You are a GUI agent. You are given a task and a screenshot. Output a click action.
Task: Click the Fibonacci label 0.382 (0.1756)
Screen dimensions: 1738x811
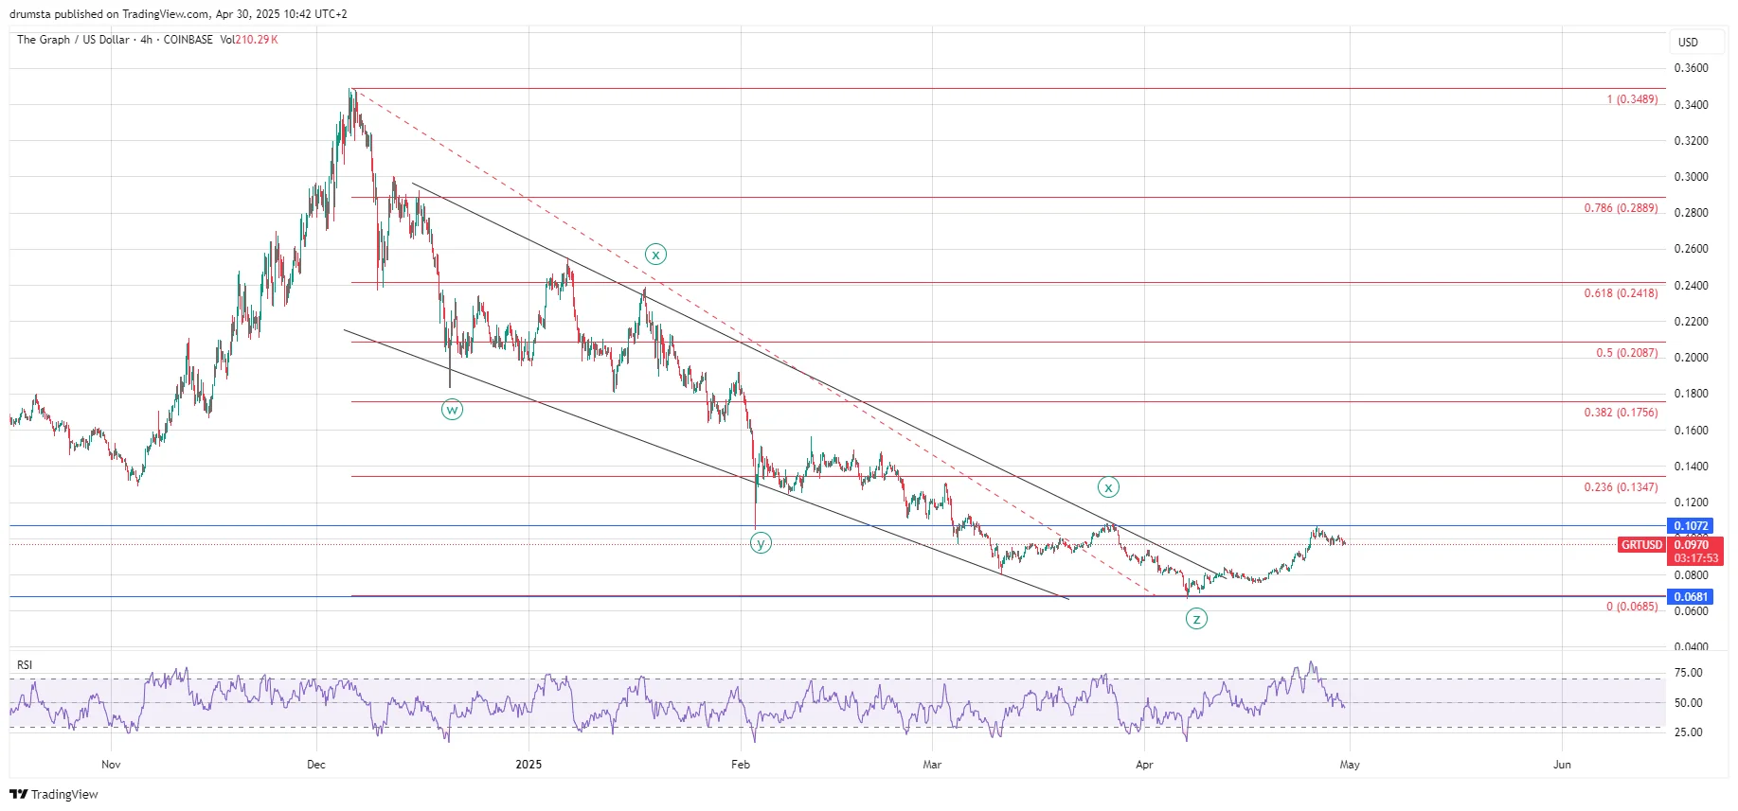click(x=1621, y=413)
